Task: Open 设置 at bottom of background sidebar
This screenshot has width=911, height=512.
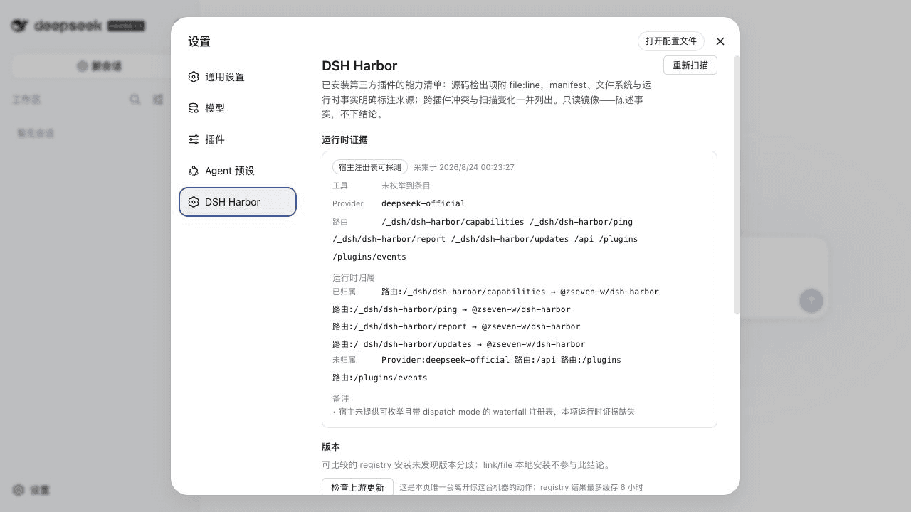Action: [31, 490]
